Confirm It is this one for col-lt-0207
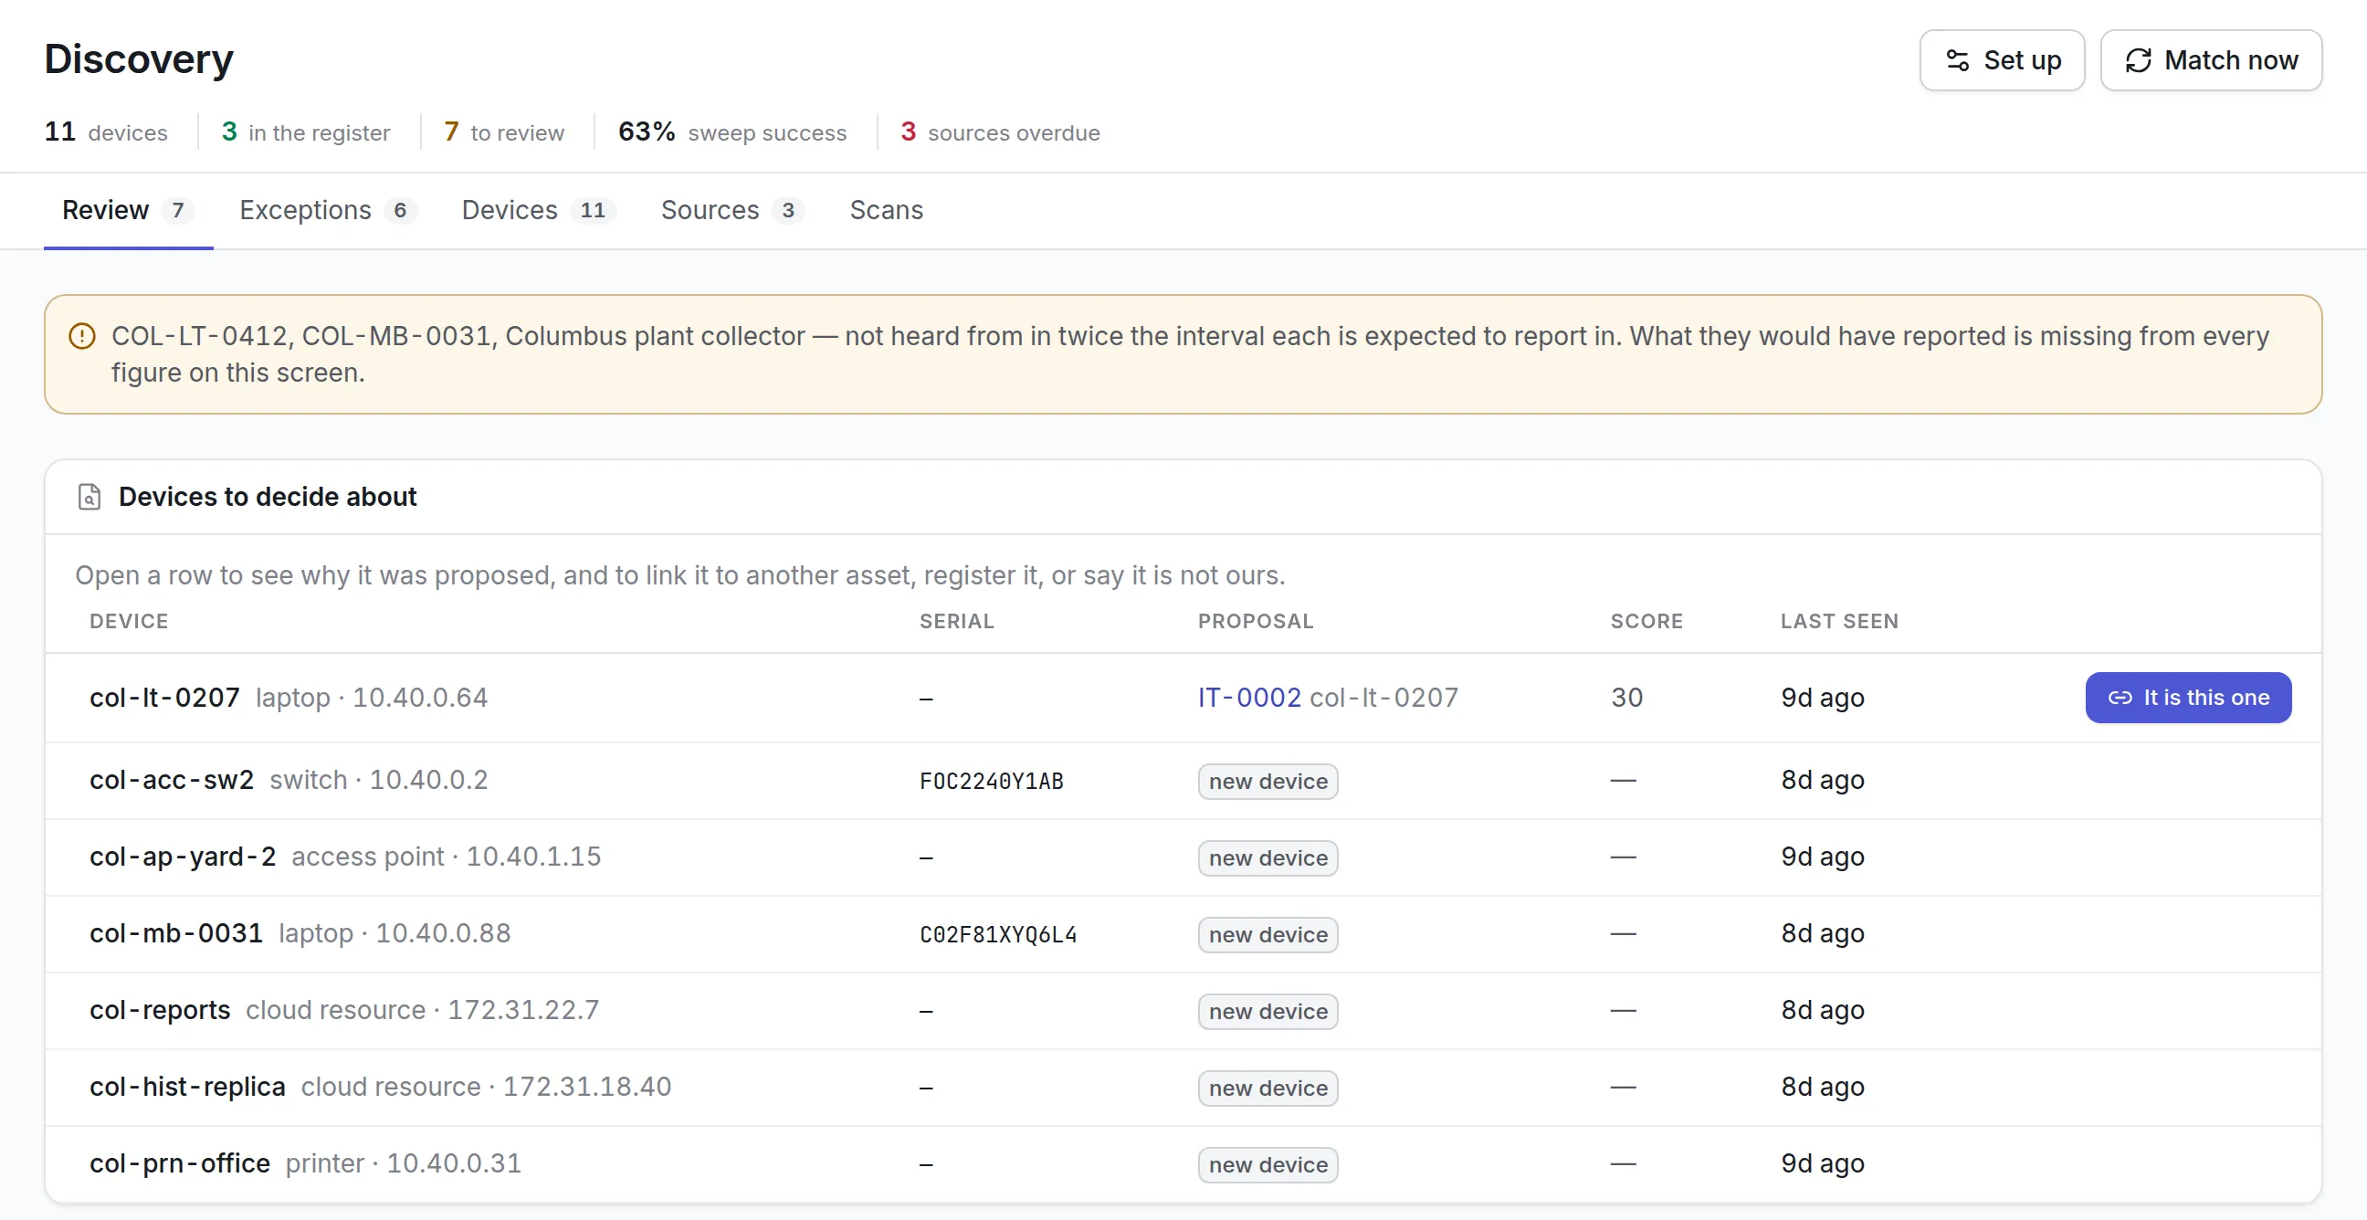 2188,699
